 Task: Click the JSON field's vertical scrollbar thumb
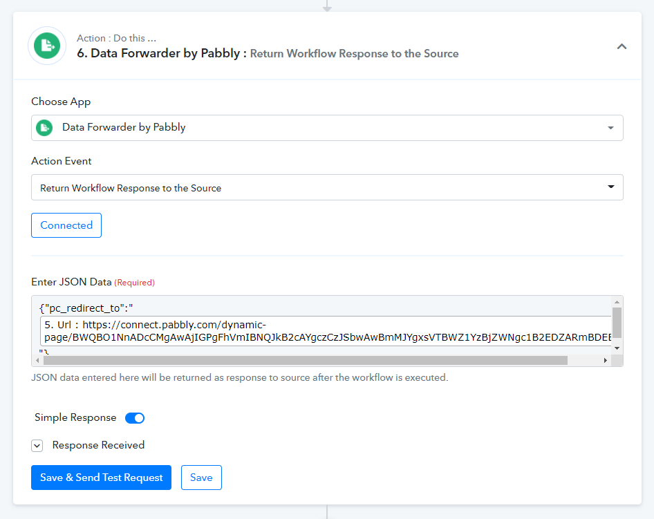[x=617, y=323]
